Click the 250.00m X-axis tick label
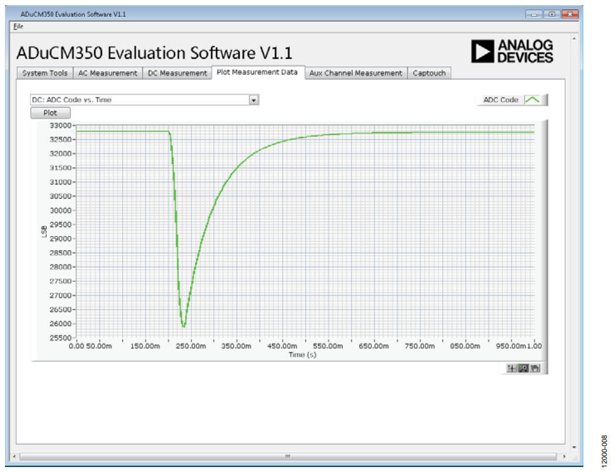 coord(191,346)
